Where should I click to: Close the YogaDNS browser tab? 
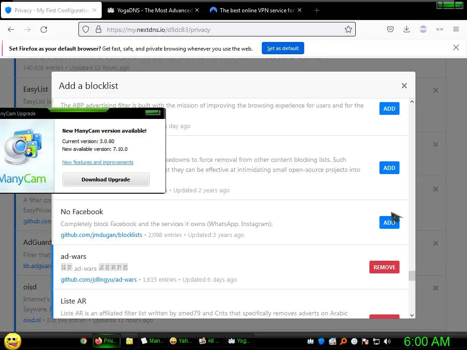pyautogui.click(x=197, y=10)
